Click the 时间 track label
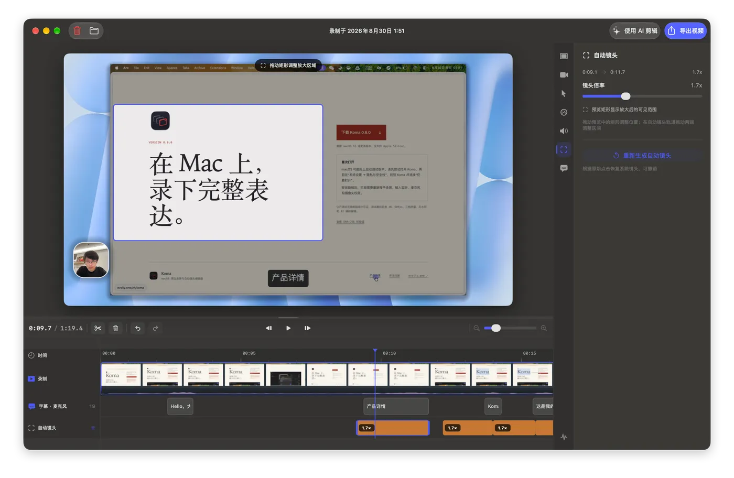The height and width of the screenshot is (478, 734). (42, 355)
